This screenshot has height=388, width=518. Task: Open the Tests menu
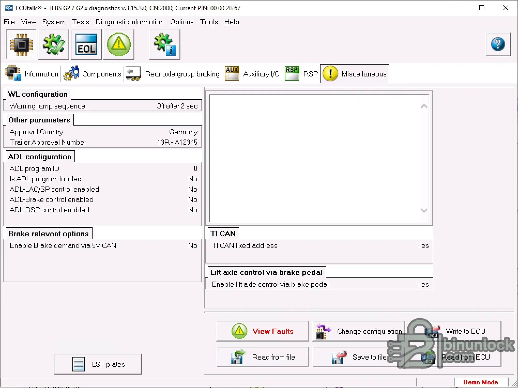[80, 22]
